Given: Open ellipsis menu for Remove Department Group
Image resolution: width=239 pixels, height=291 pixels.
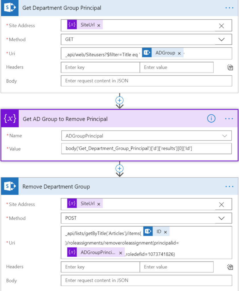Looking at the screenshot, I should tap(229, 187).
